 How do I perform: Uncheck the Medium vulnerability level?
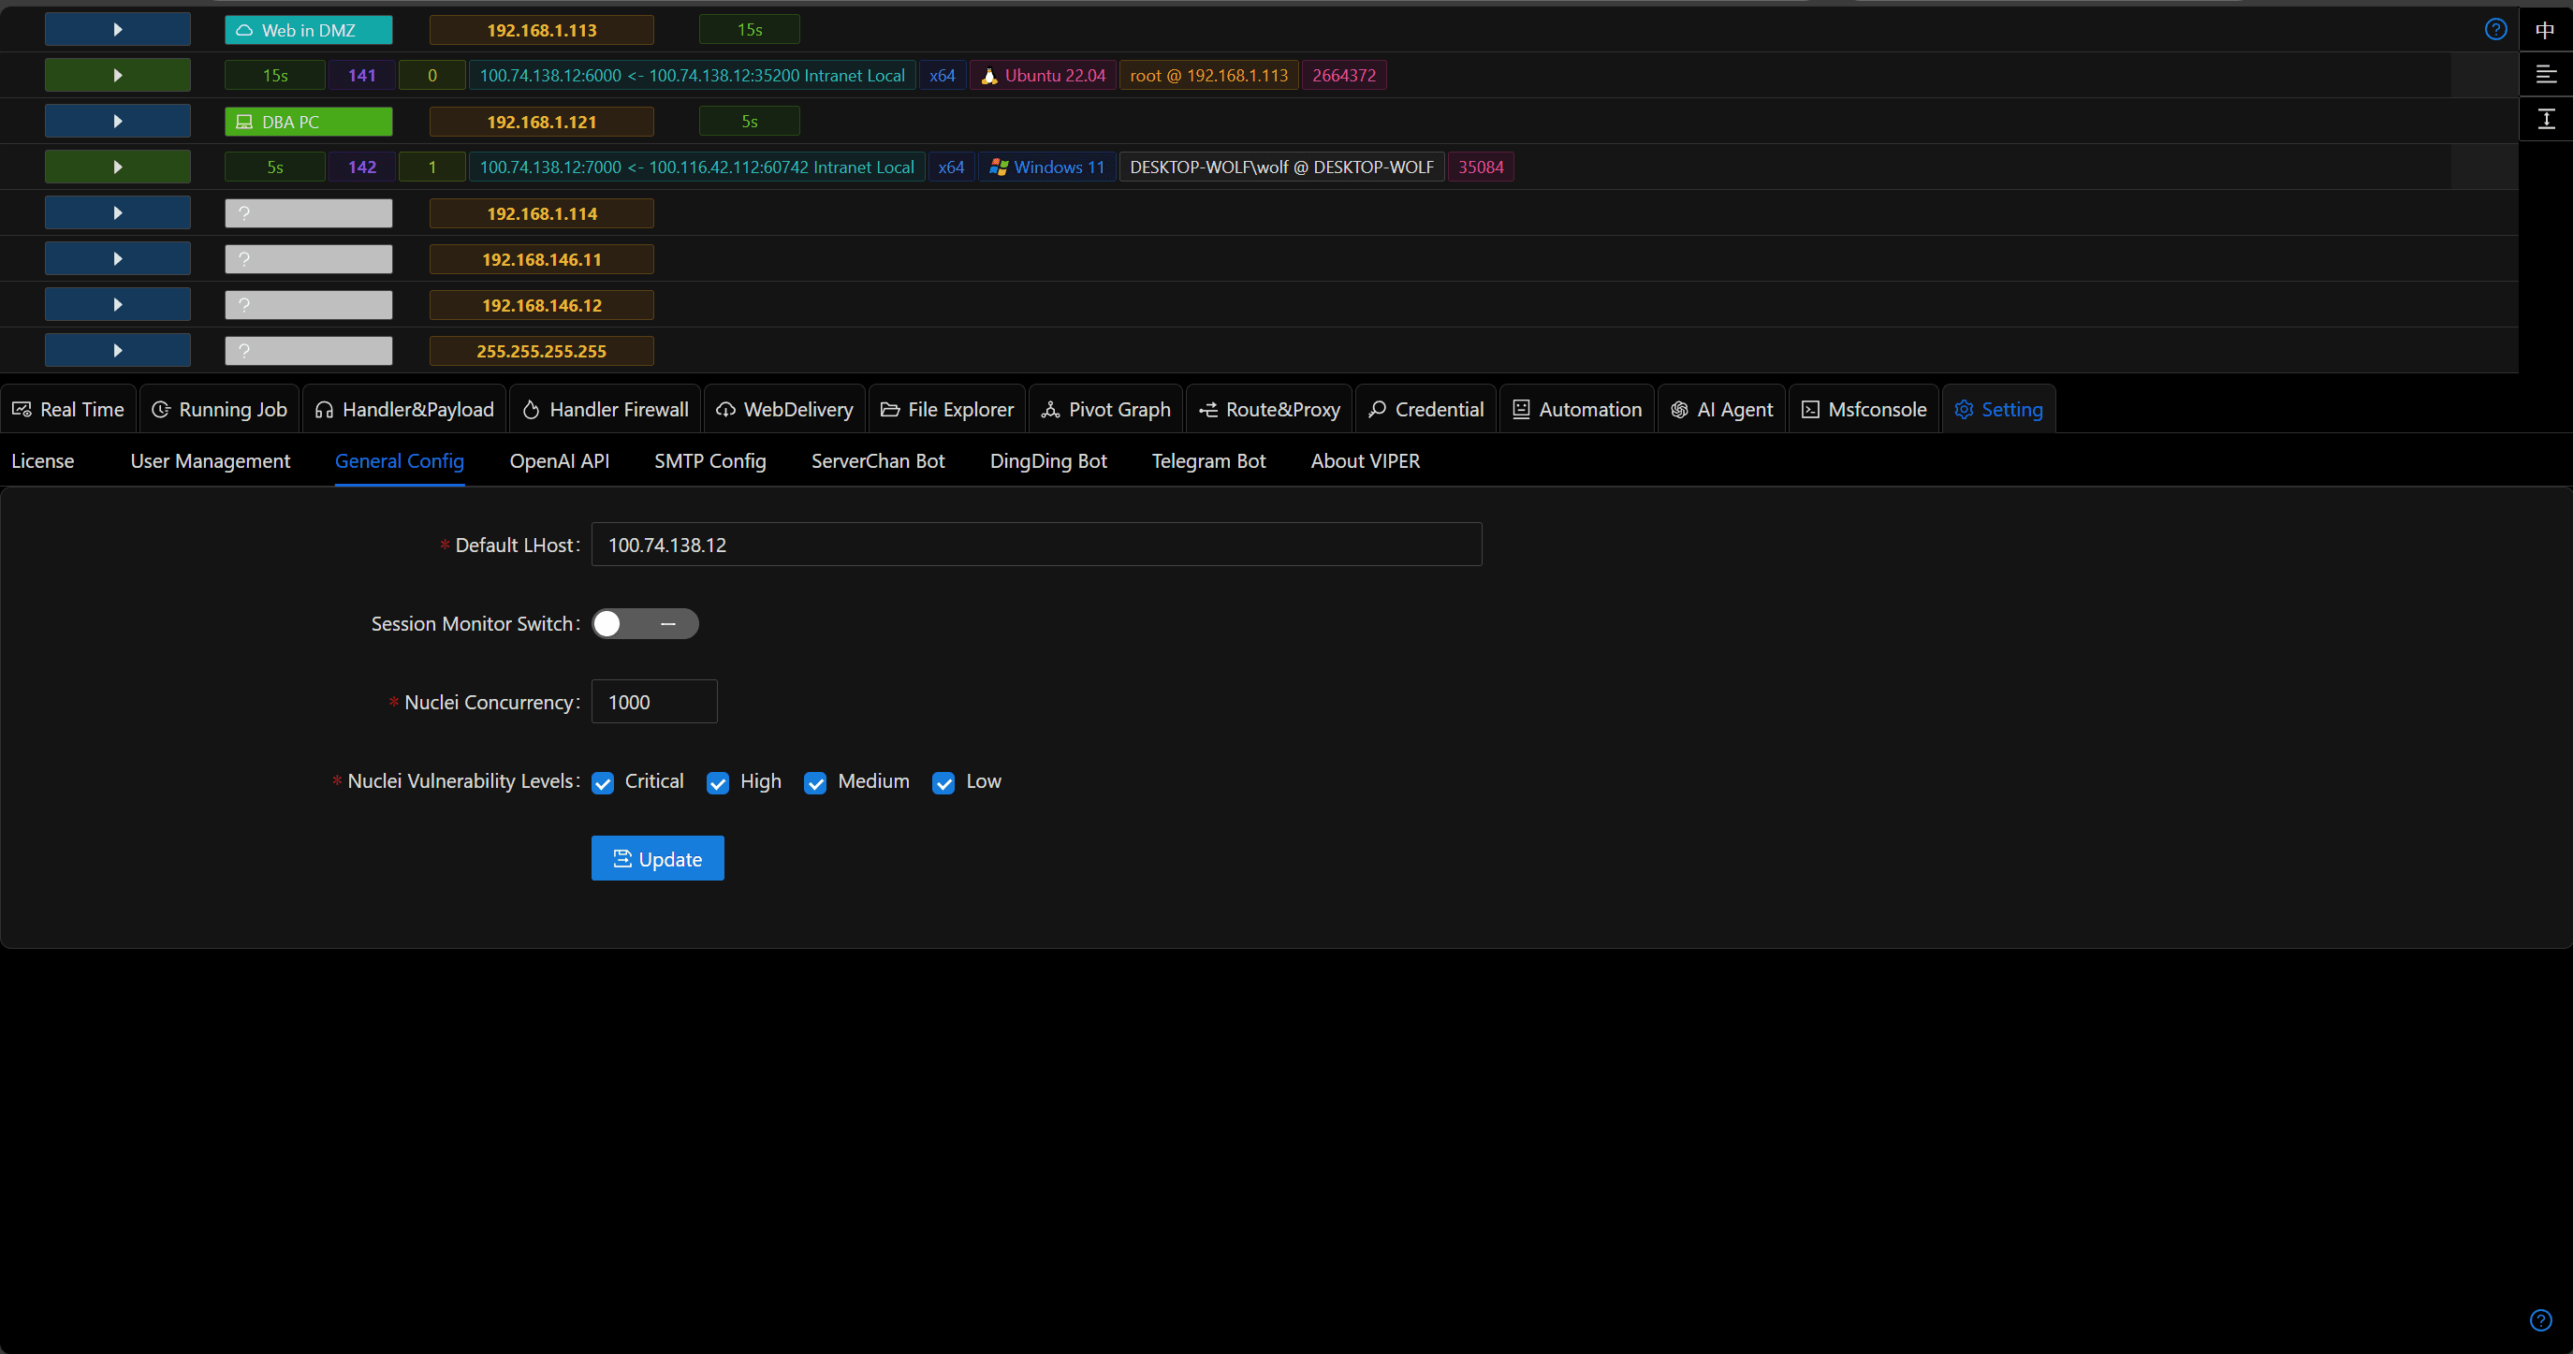[x=815, y=783]
